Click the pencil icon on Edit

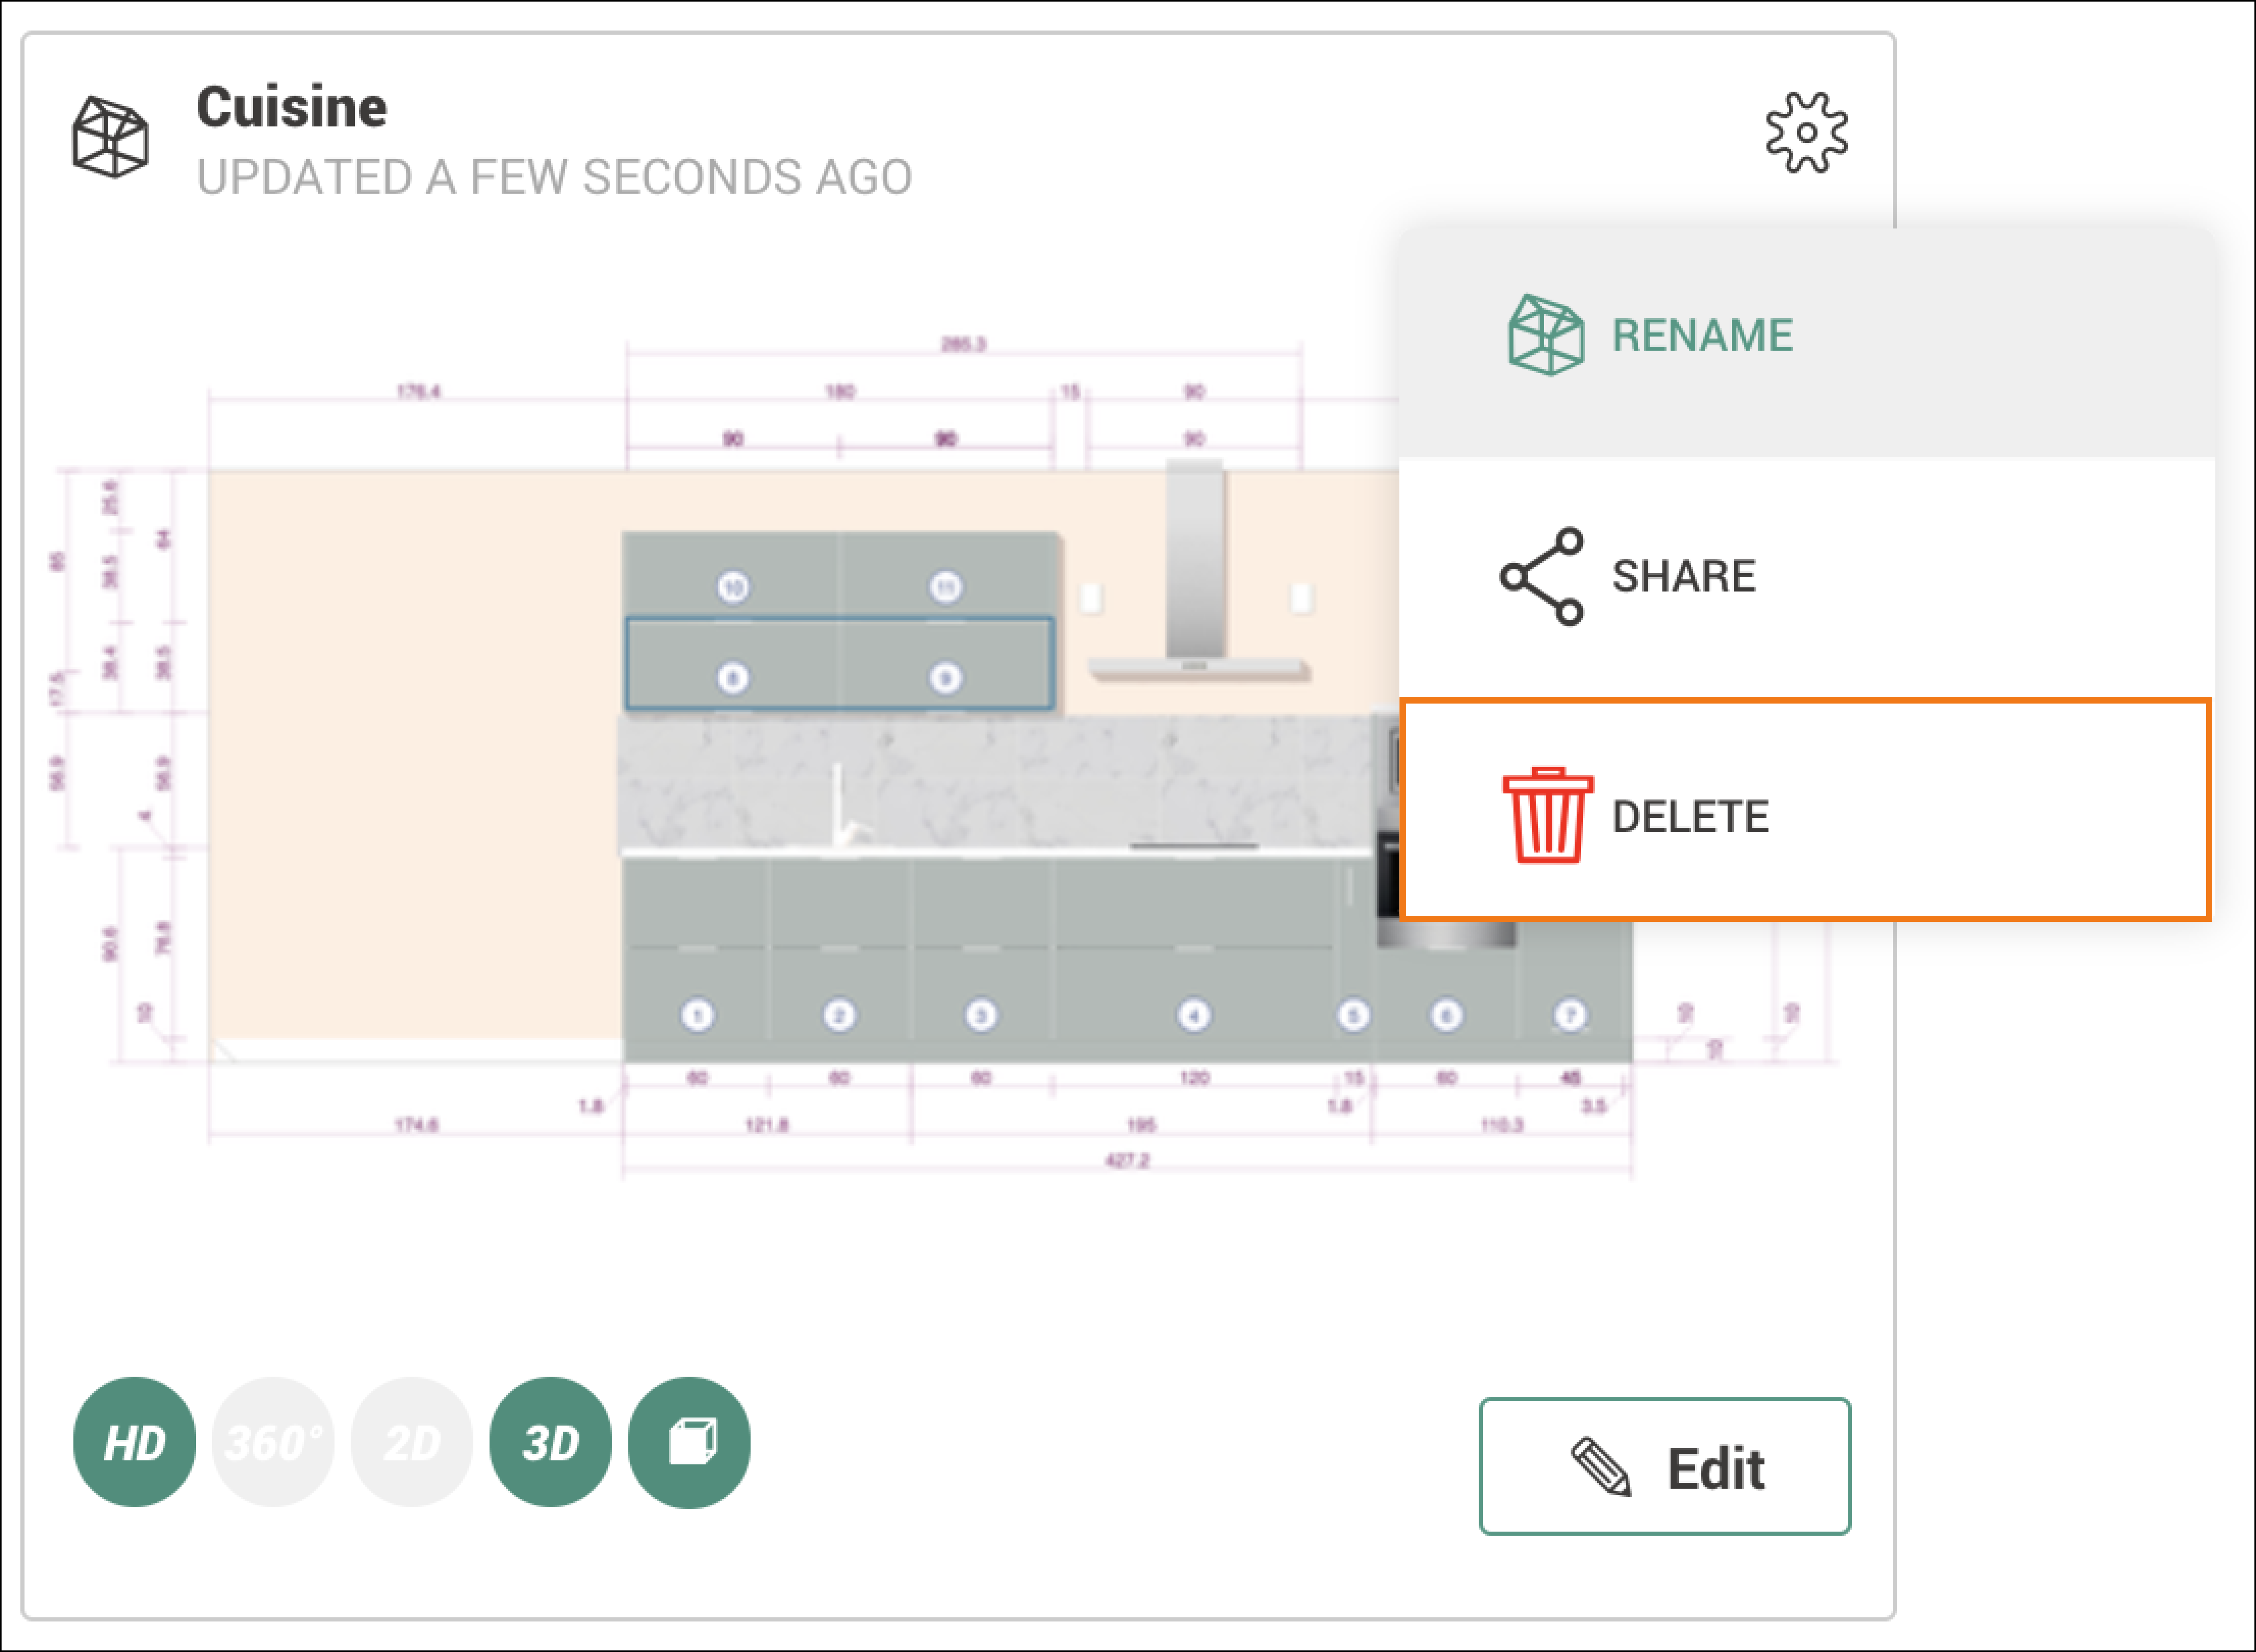pos(1601,1468)
